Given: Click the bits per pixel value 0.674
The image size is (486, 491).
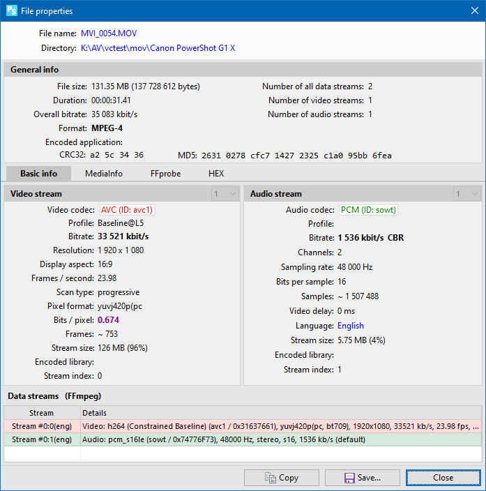Looking at the screenshot, I should tap(108, 320).
